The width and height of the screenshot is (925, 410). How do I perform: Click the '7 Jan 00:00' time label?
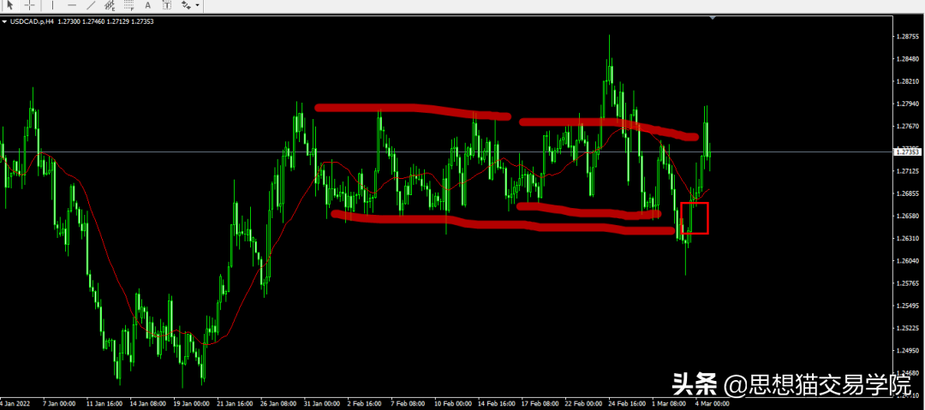pos(60,404)
